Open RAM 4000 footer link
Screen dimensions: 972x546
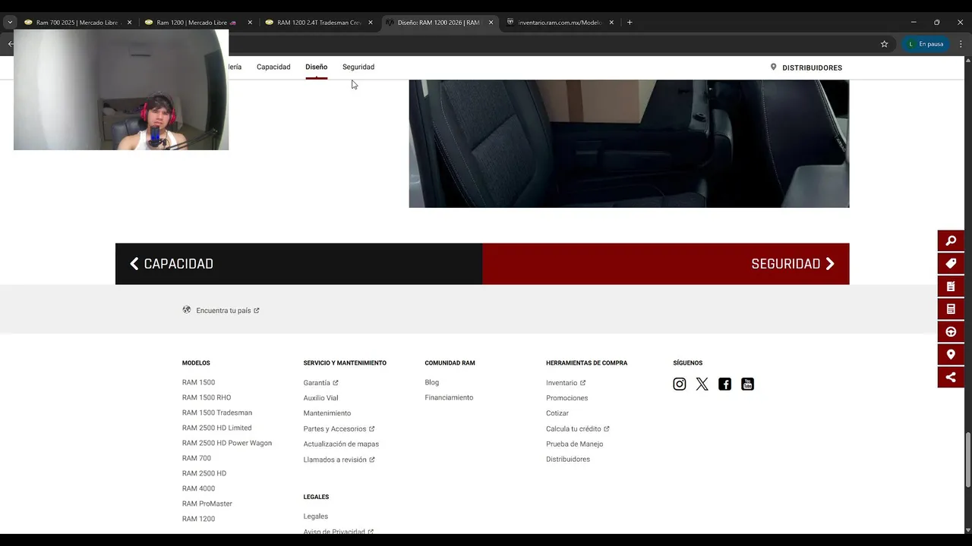[198, 488]
